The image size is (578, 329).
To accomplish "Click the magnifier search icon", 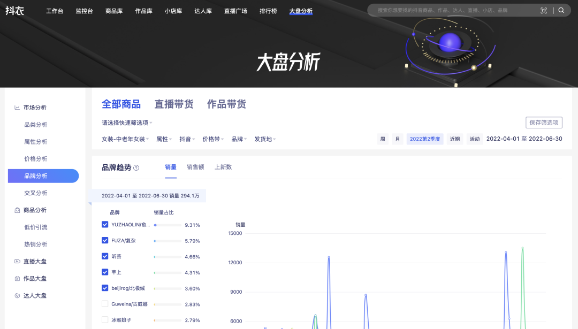I will coord(561,10).
